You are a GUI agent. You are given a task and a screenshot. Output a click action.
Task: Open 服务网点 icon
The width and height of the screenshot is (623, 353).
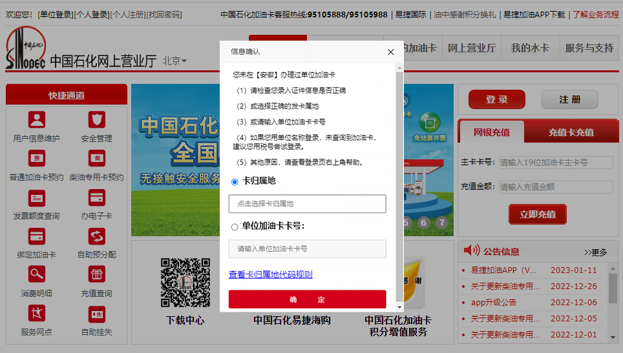click(x=37, y=313)
